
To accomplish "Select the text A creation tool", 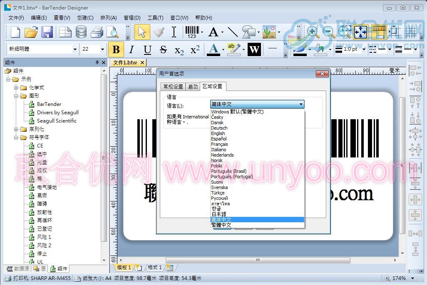I will pos(213,32).
